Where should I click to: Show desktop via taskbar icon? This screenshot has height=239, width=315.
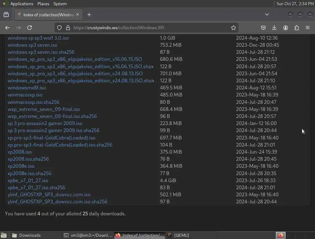[x=4, y=235]
